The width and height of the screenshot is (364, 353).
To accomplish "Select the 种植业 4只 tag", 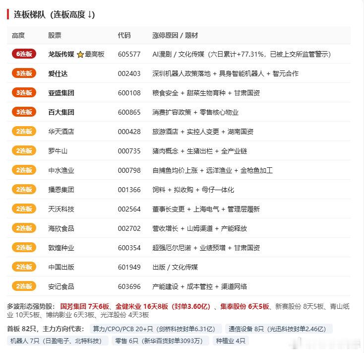I will (x=231, y=341).
